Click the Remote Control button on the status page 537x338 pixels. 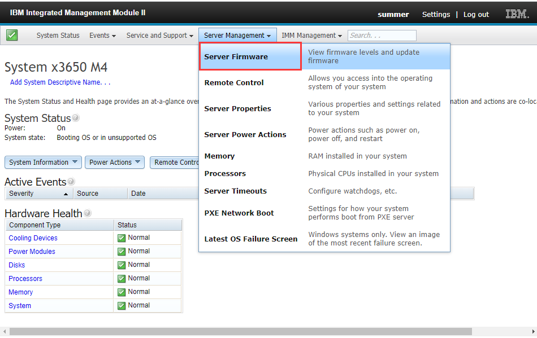175,163
